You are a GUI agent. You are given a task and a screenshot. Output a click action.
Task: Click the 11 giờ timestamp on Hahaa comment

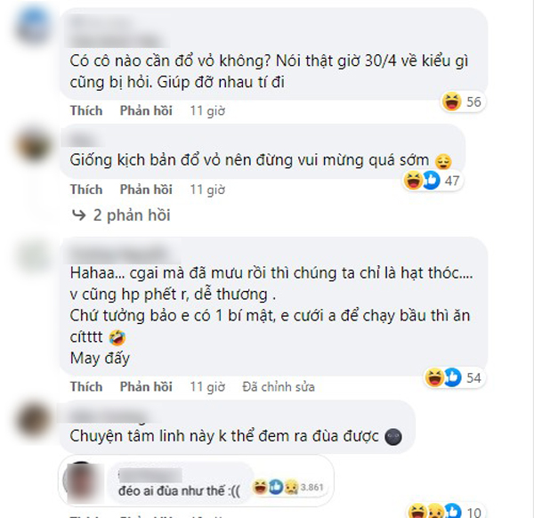click(x=207, y=387)
